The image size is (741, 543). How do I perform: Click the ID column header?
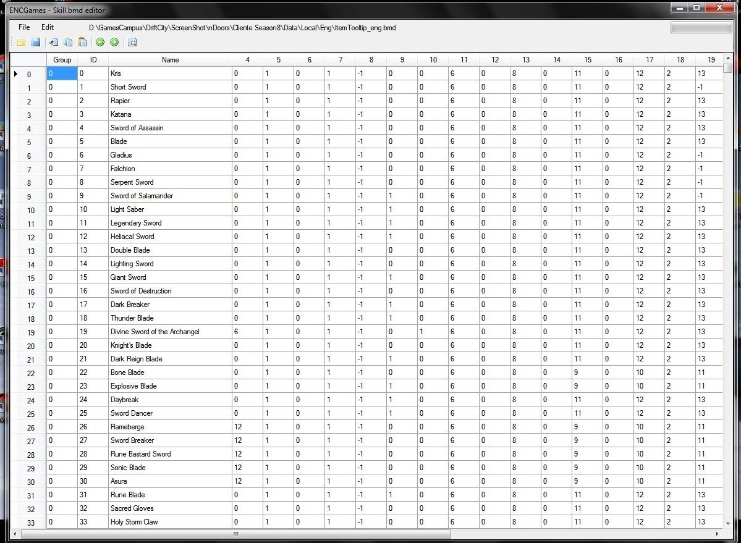[x=93, y=60]
